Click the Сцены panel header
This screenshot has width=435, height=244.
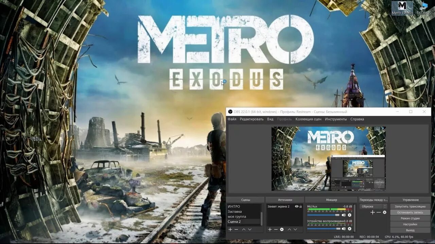coord(245,200)
